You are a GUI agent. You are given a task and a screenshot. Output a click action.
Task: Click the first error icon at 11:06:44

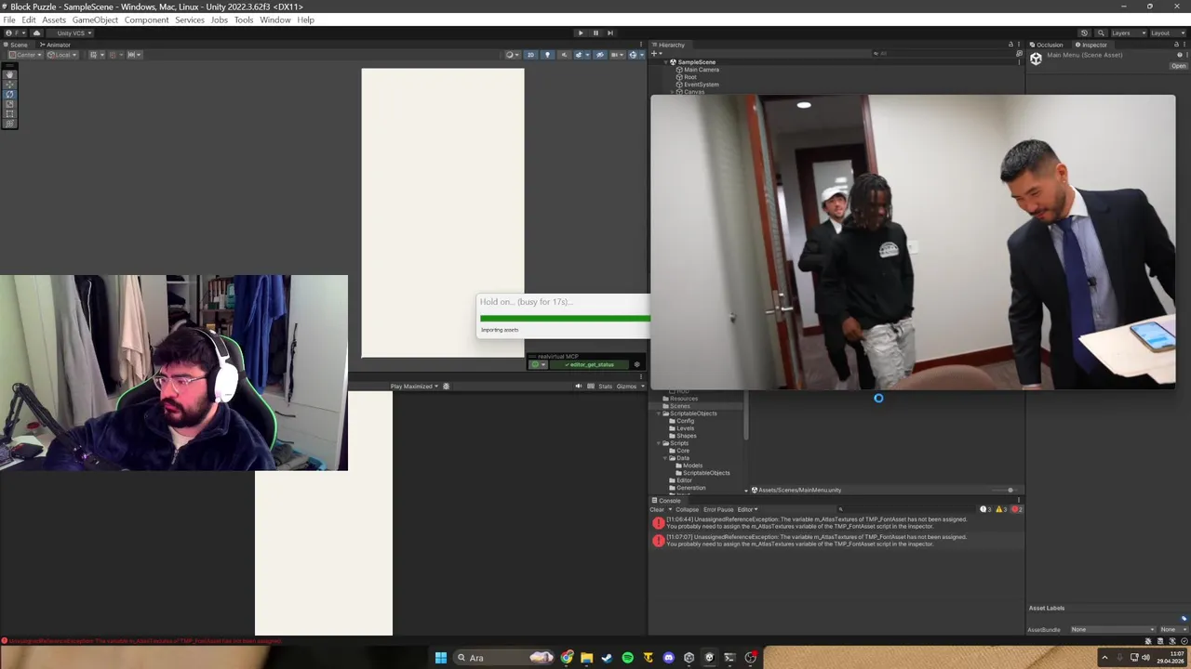[659, 523]
